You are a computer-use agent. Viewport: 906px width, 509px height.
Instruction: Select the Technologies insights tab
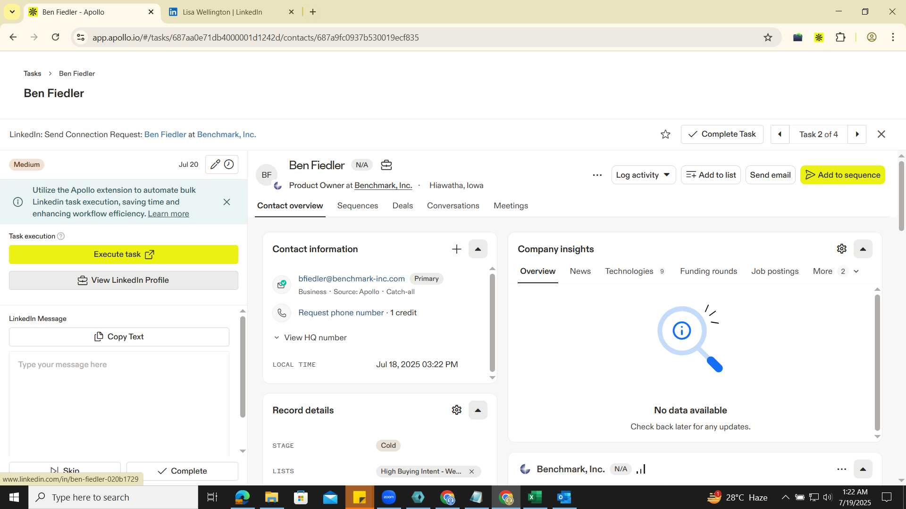click(x=635, y=271)
